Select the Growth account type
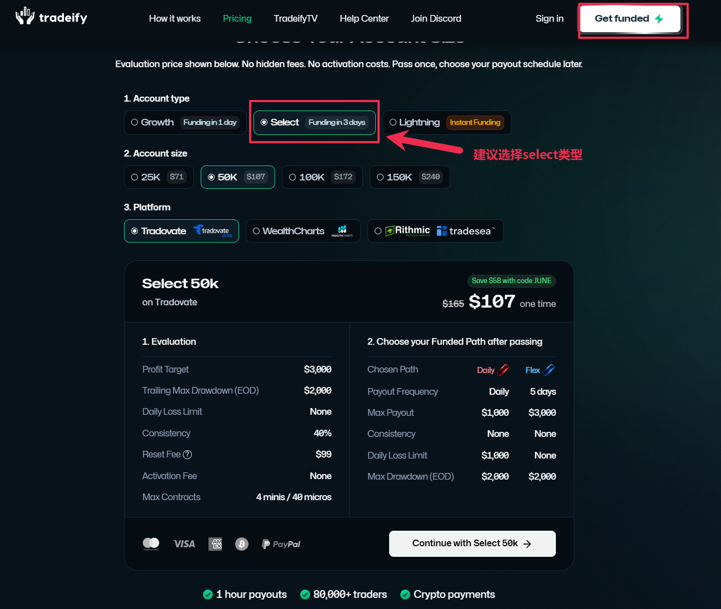This screenshot has width=721, height=609. 185,122
